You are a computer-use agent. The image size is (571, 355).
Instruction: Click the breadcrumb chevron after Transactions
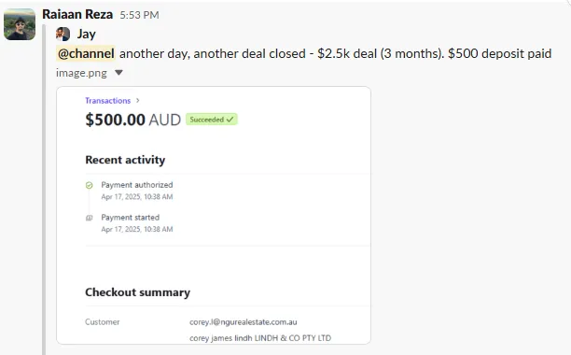point(138,101)
